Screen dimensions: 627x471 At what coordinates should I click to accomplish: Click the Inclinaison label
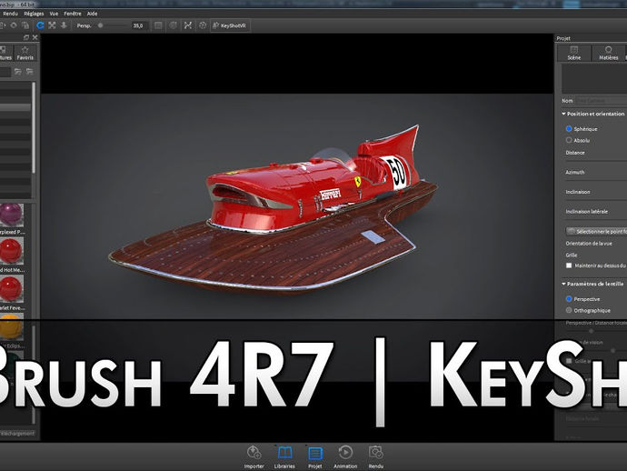tap(578, 192)
